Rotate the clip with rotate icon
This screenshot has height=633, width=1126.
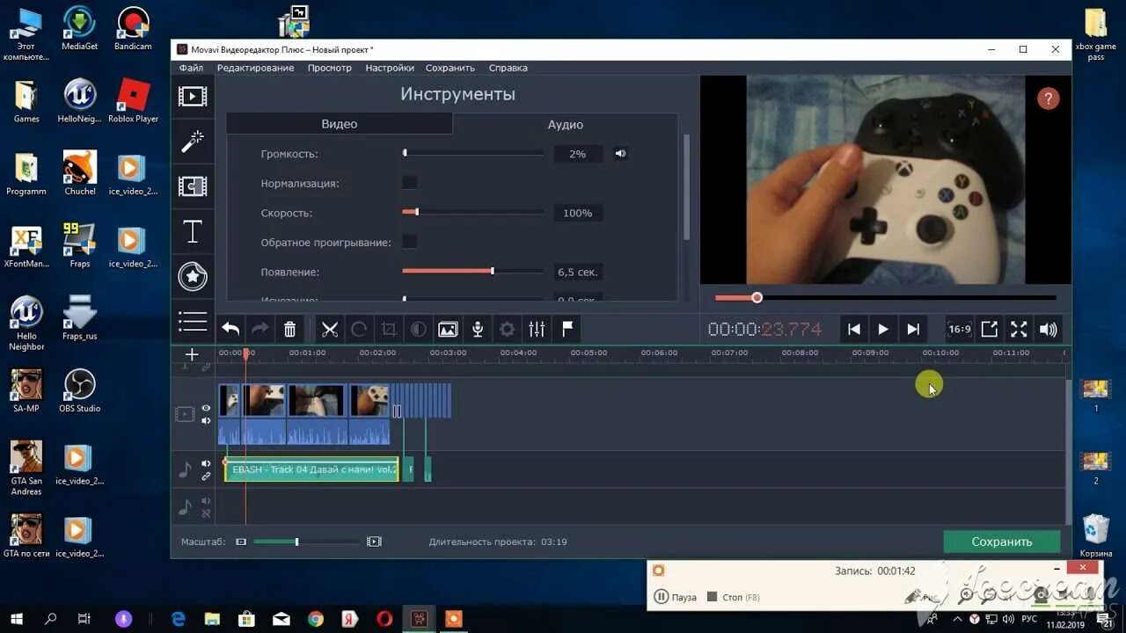point(359,329)
